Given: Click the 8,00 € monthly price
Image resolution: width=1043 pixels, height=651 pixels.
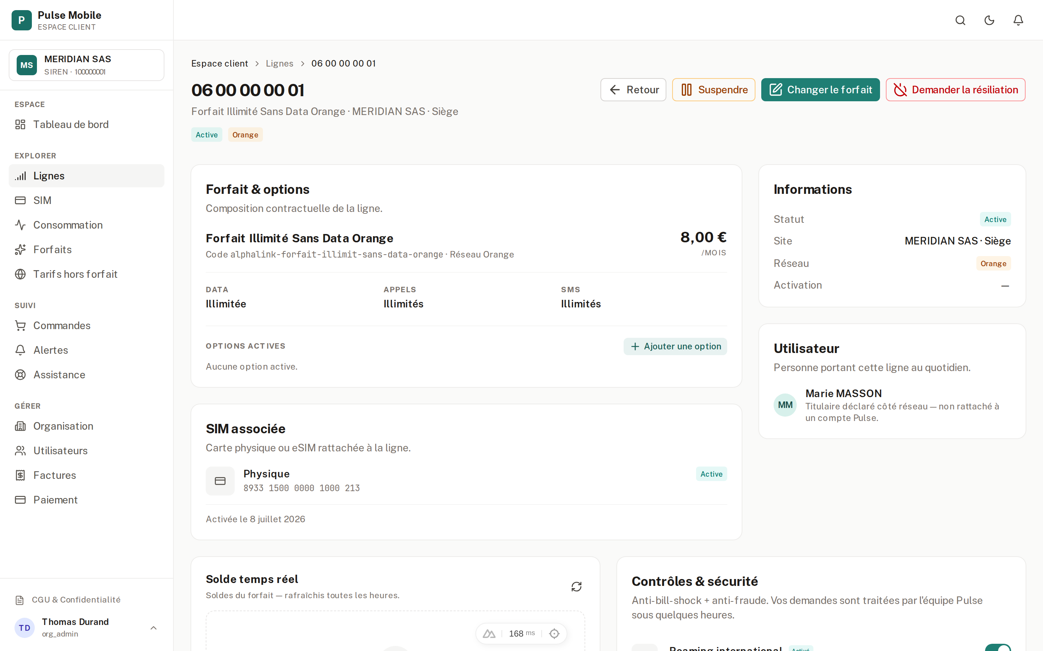Looking at the screenshot, I should pos(703,237).
